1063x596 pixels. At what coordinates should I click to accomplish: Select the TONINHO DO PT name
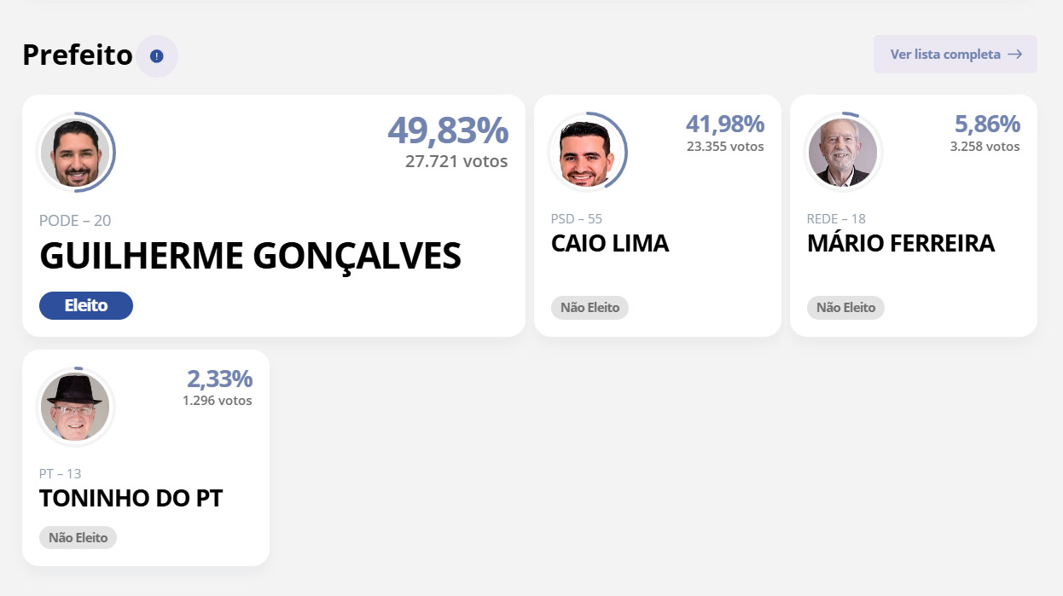point(131,499)
